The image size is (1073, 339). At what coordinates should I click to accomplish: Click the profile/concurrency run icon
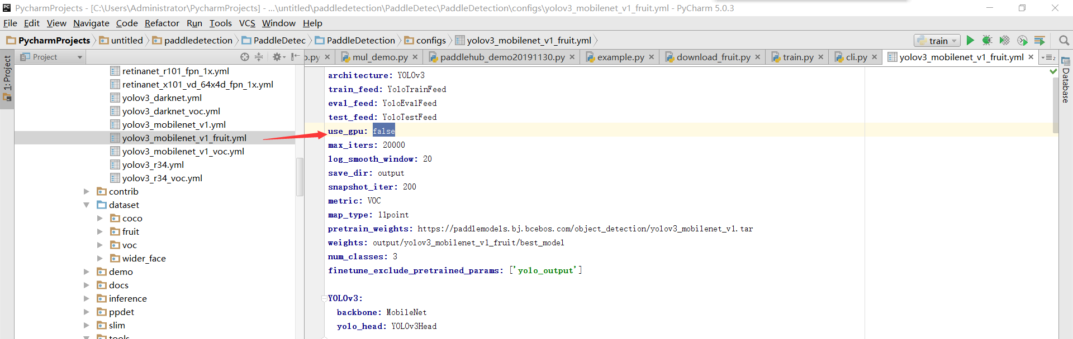pyautogui.click(x=1022, y=40)
